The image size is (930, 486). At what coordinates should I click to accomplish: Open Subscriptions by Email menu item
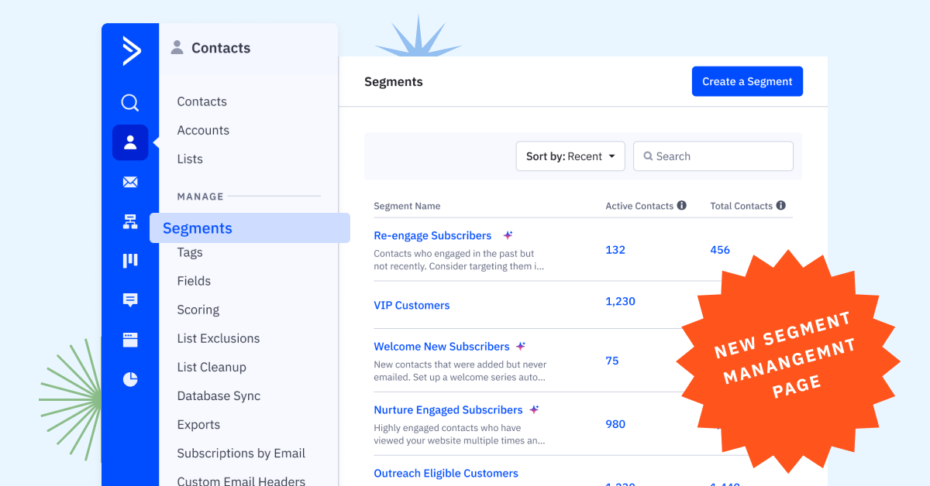click(x=241, y=453)
